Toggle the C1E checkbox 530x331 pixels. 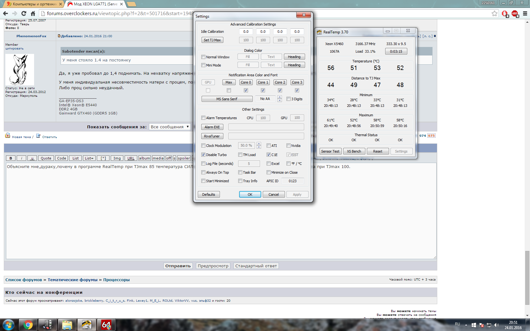click(x=268, y=155)
